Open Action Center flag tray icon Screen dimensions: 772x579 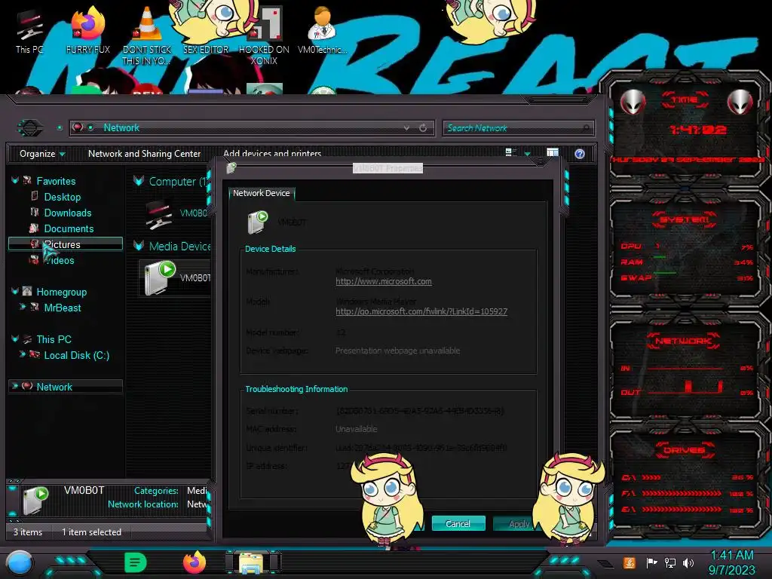[651, 562]
